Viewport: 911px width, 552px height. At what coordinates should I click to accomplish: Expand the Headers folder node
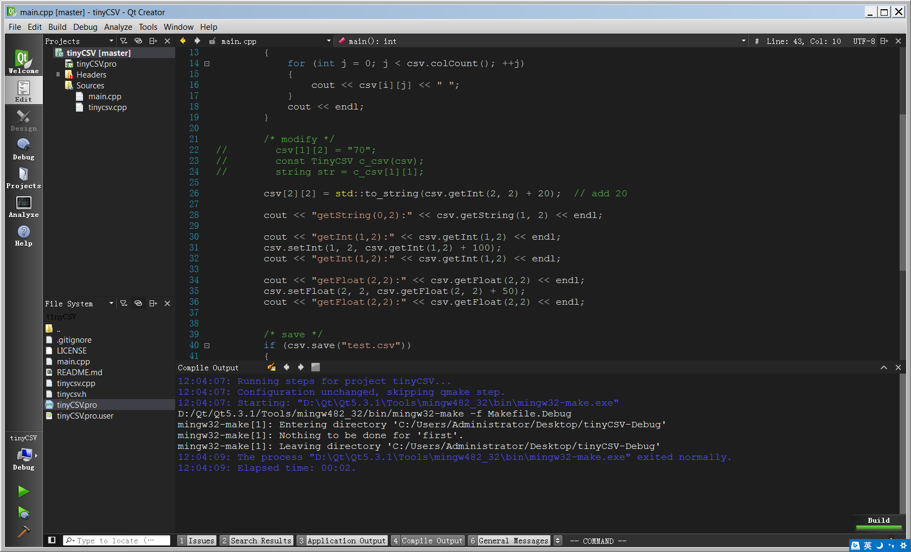click(58, 74)
